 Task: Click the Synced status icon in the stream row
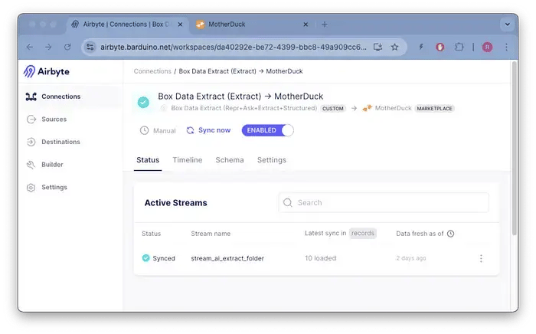(x=146, y=258)
